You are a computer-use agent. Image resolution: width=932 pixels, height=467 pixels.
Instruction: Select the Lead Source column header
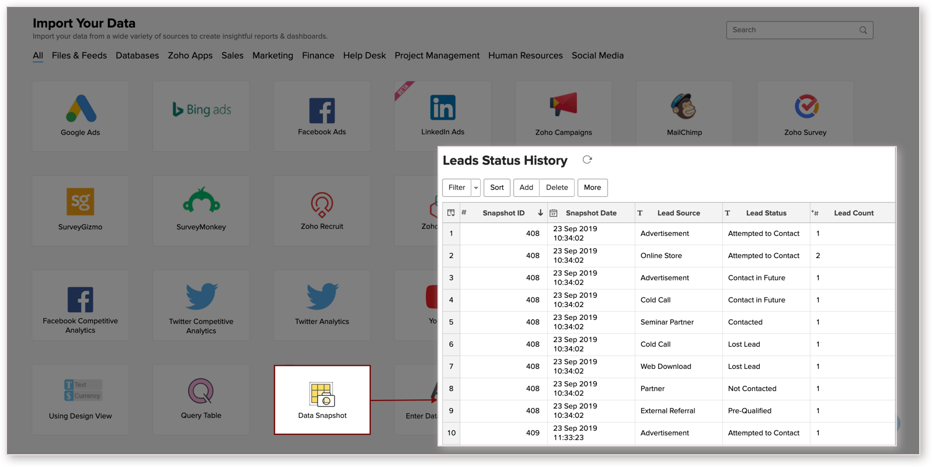(x=679, y=213)
